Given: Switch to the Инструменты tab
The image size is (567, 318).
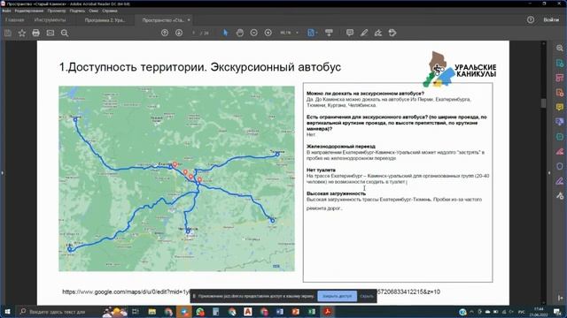Looking at the screenshot, I should [x=50, y=20].
